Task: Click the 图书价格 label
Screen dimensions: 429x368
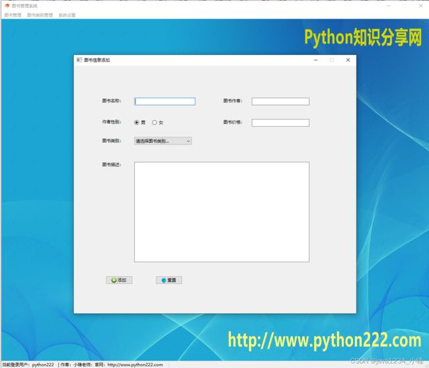Action: [233, 122]
